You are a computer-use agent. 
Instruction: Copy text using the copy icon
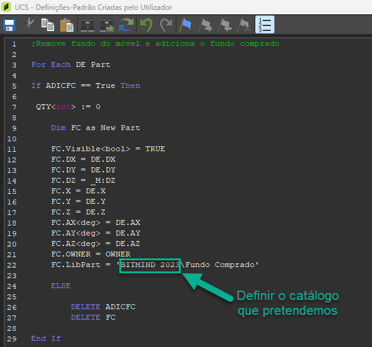(x=48, y=25)
